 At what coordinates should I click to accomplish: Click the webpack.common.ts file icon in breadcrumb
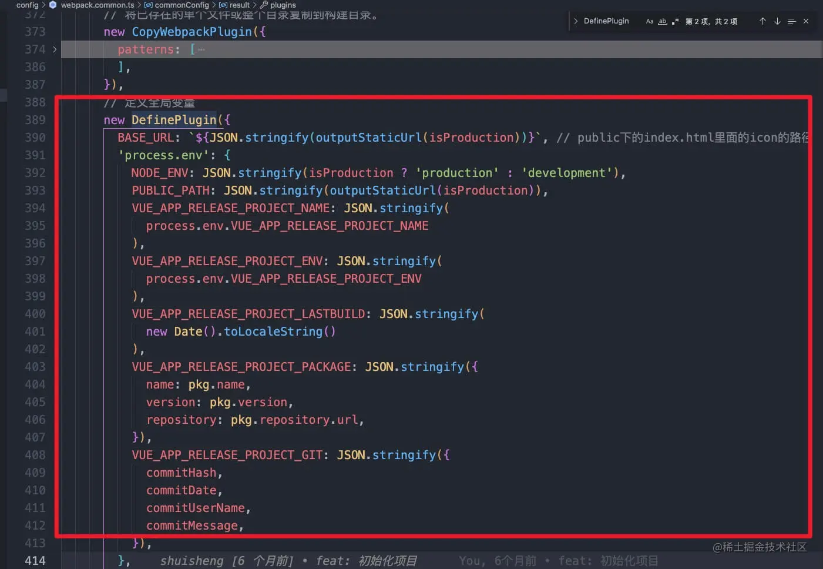[53, 5]
